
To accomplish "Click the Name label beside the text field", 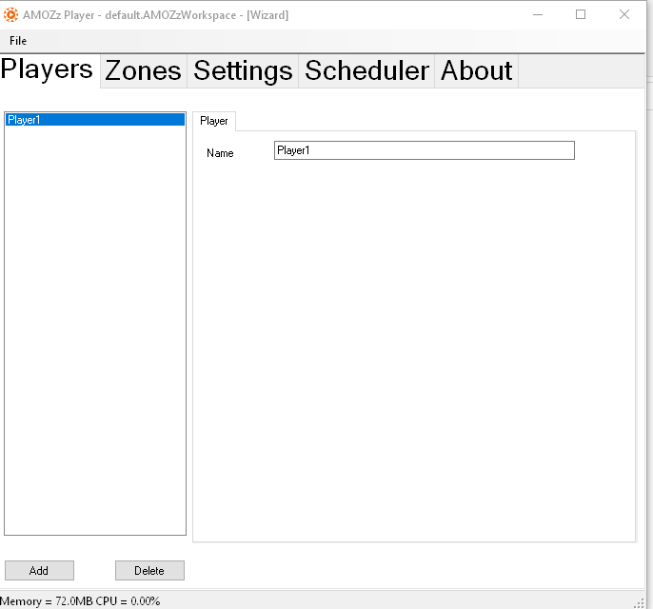I will click(220, 153).
